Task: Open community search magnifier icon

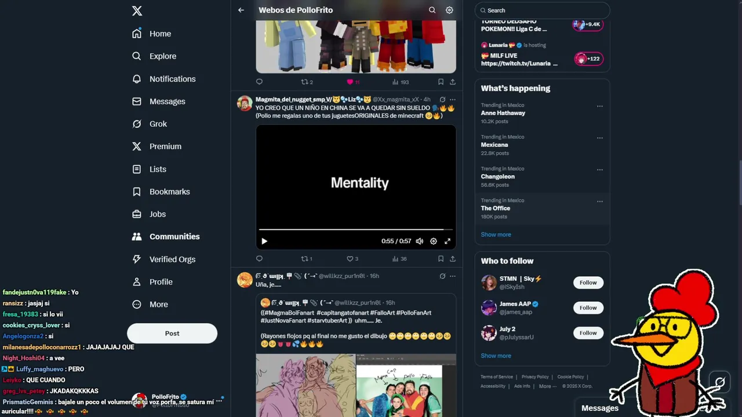Action: pyautogui.click(x=432, y=10)
